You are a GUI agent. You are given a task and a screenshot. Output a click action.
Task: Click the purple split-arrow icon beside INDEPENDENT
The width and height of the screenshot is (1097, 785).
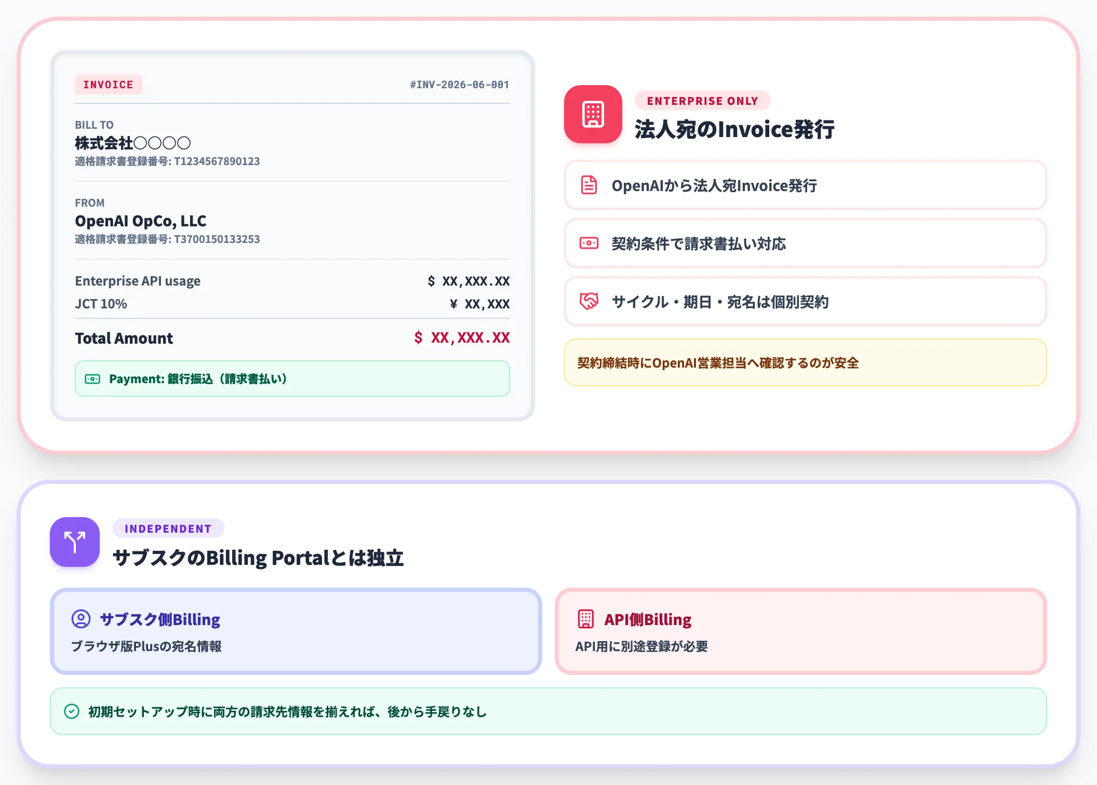tap(75, 542)
